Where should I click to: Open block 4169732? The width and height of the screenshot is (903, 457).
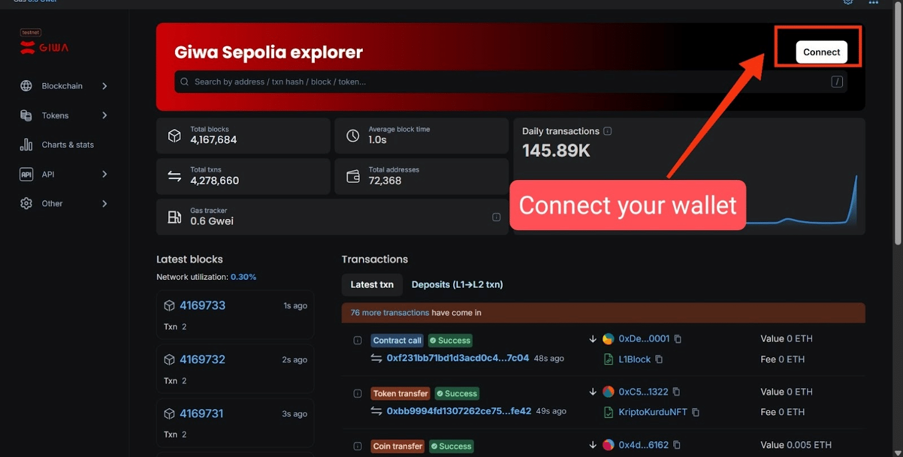203,359
